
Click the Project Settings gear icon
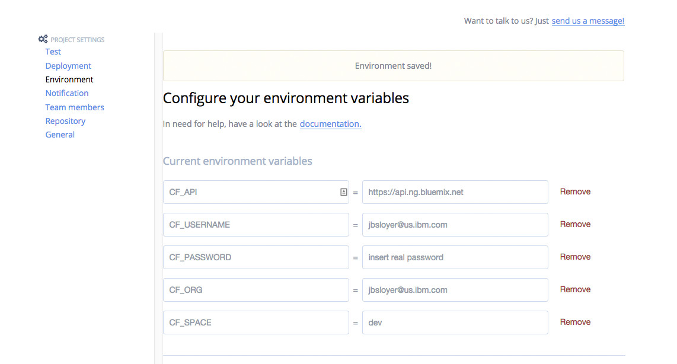tap(43, 39)
